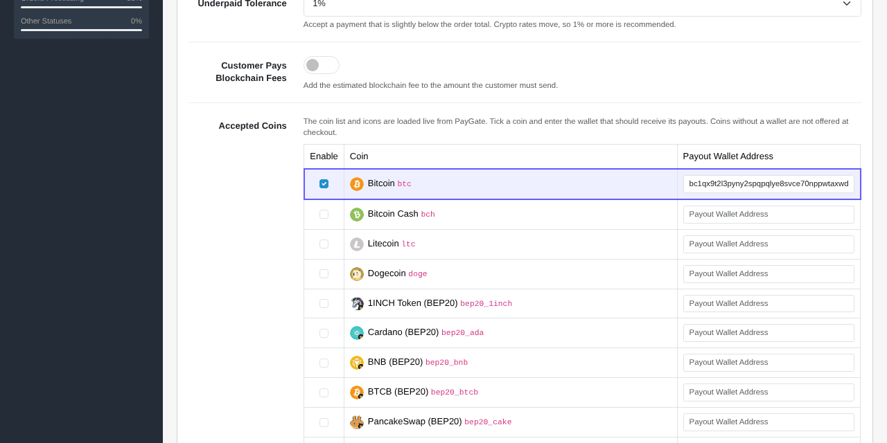This screenshot has height=443, width=887.
Task: Enable the Cardano (BEP20) checkbox
Action: pyautogui.click(x=324, y=334)
